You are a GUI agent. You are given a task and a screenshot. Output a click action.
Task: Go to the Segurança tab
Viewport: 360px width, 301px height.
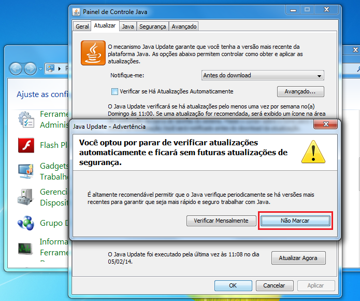pyautogui.click(x=153, y=26)
